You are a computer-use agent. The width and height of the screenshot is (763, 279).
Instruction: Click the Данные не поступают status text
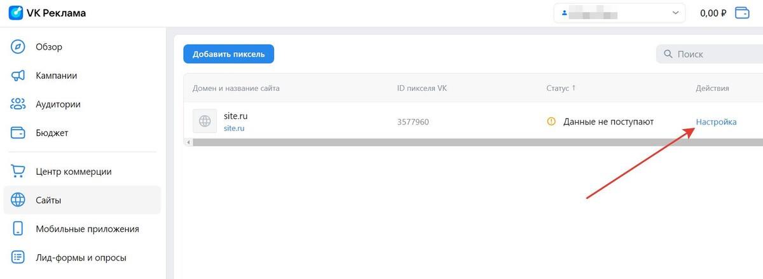click(x=608, y=121)
